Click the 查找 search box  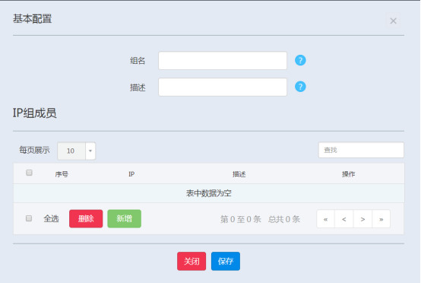coord(361,150)
